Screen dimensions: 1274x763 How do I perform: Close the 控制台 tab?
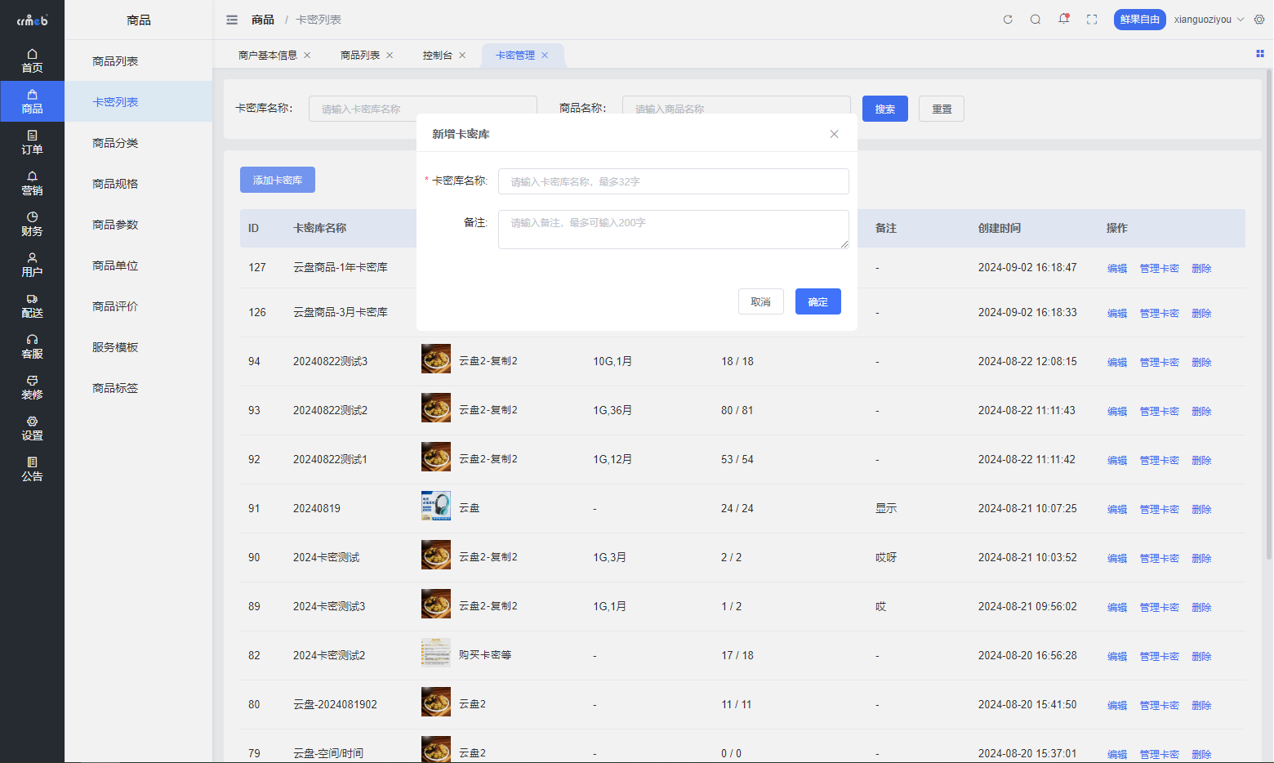pos(462,55)
